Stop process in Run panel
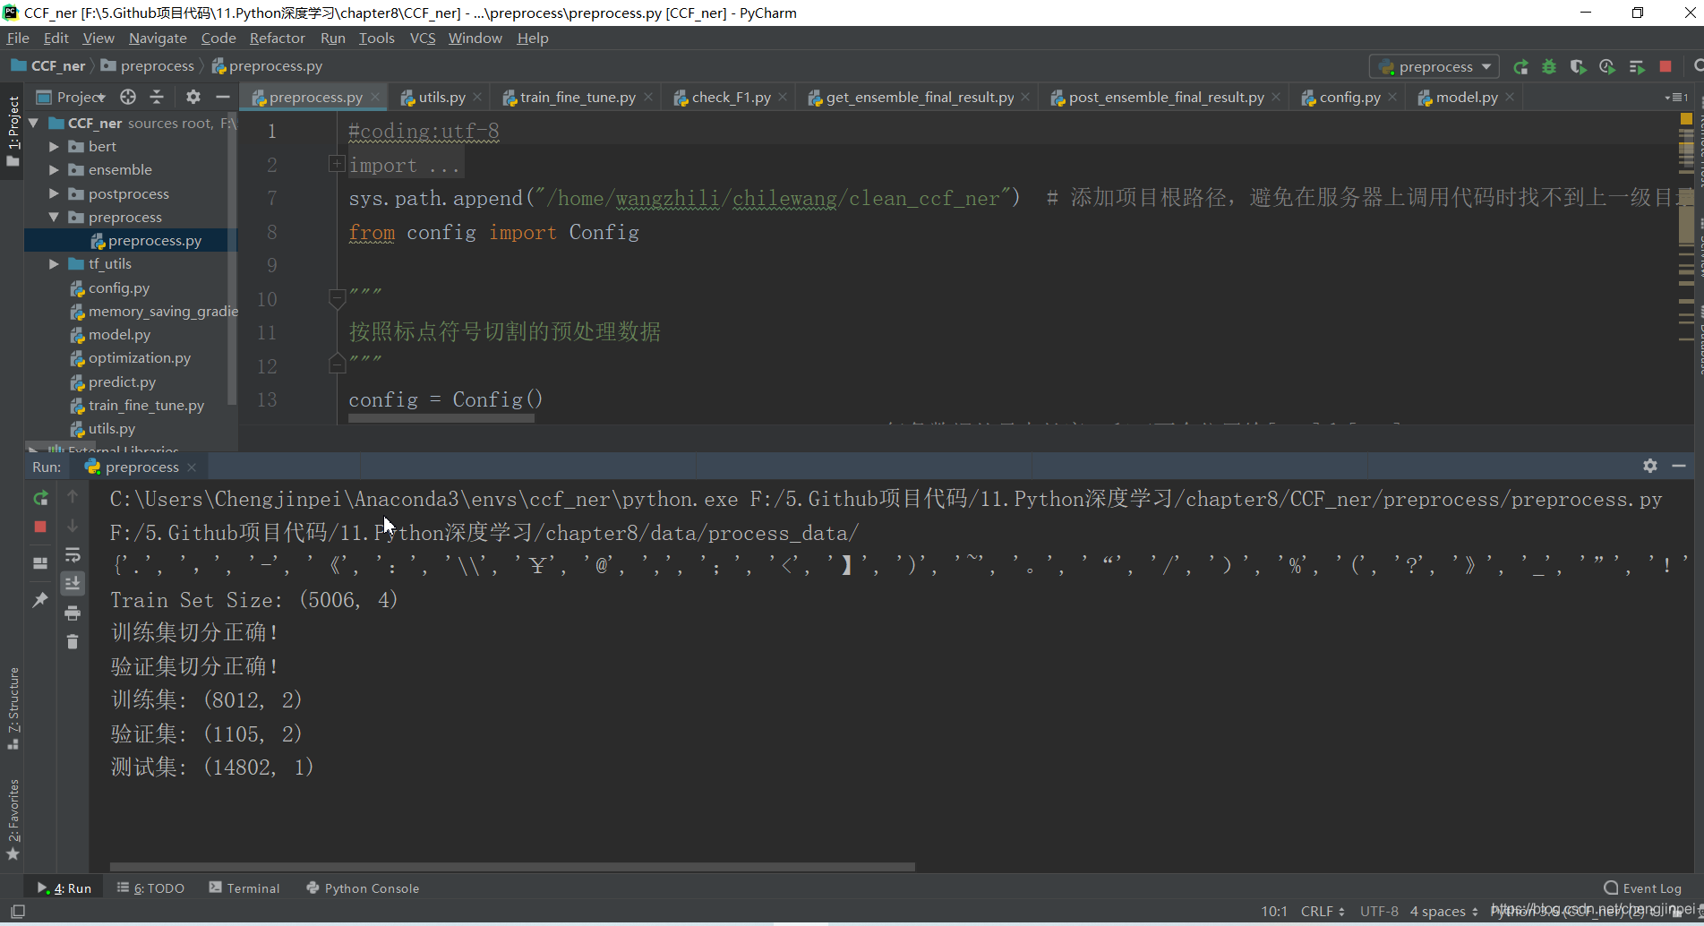Viewport: 1704px width, 926px height. pos(40,527)
